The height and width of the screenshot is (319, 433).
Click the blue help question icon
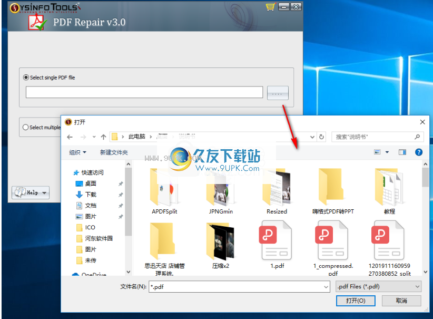(419, 152)
